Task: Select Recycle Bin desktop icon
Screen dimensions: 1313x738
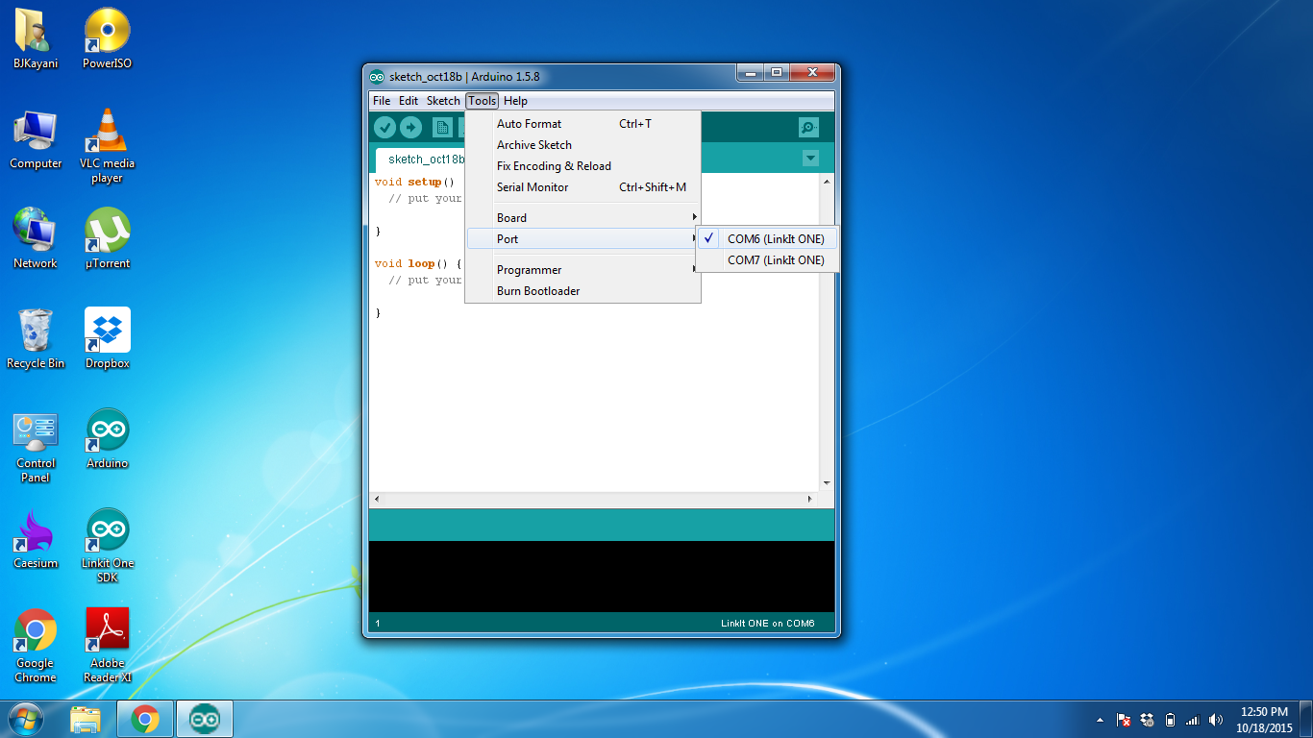Action: [36, 339]
